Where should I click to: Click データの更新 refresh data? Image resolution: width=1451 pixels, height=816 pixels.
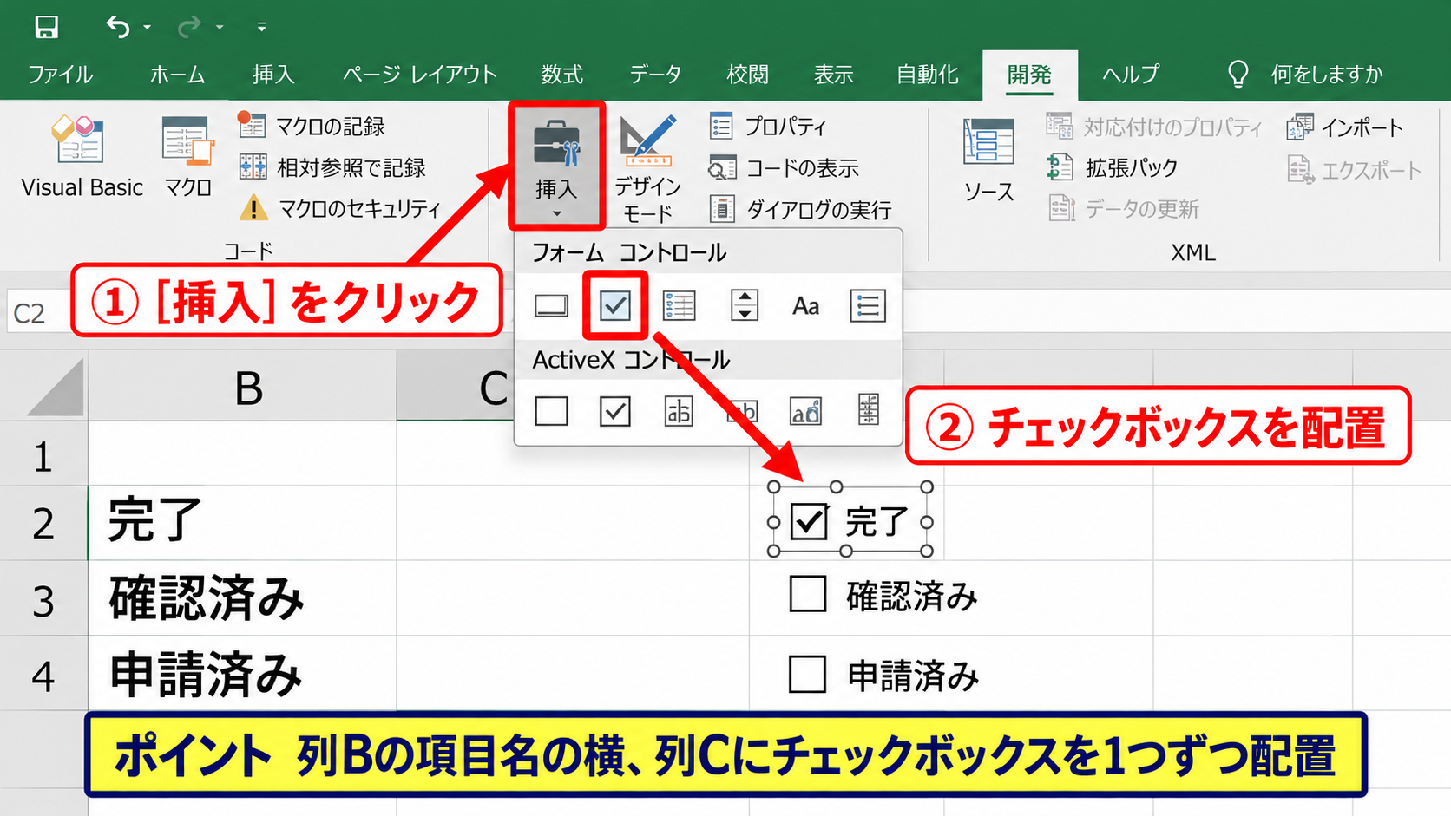click(1123, 209)
